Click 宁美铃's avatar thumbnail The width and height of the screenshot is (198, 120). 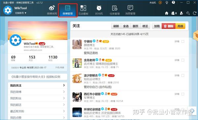[77, 44]
